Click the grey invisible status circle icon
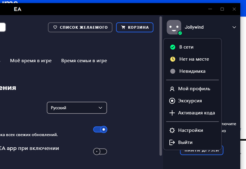The image size is (246, 169). pos(173,71)
